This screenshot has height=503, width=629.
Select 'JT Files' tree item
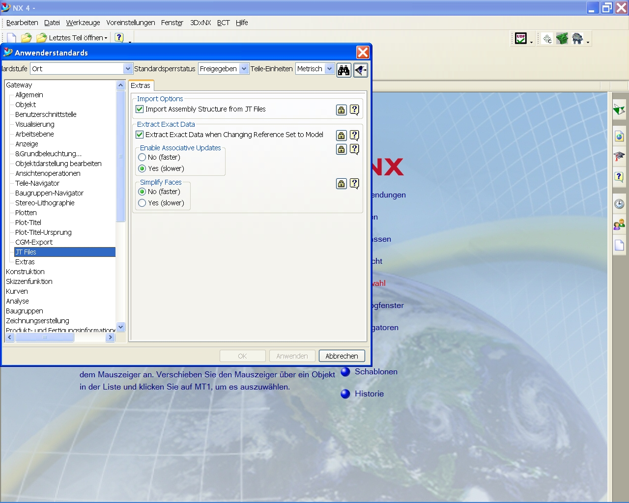65,252
